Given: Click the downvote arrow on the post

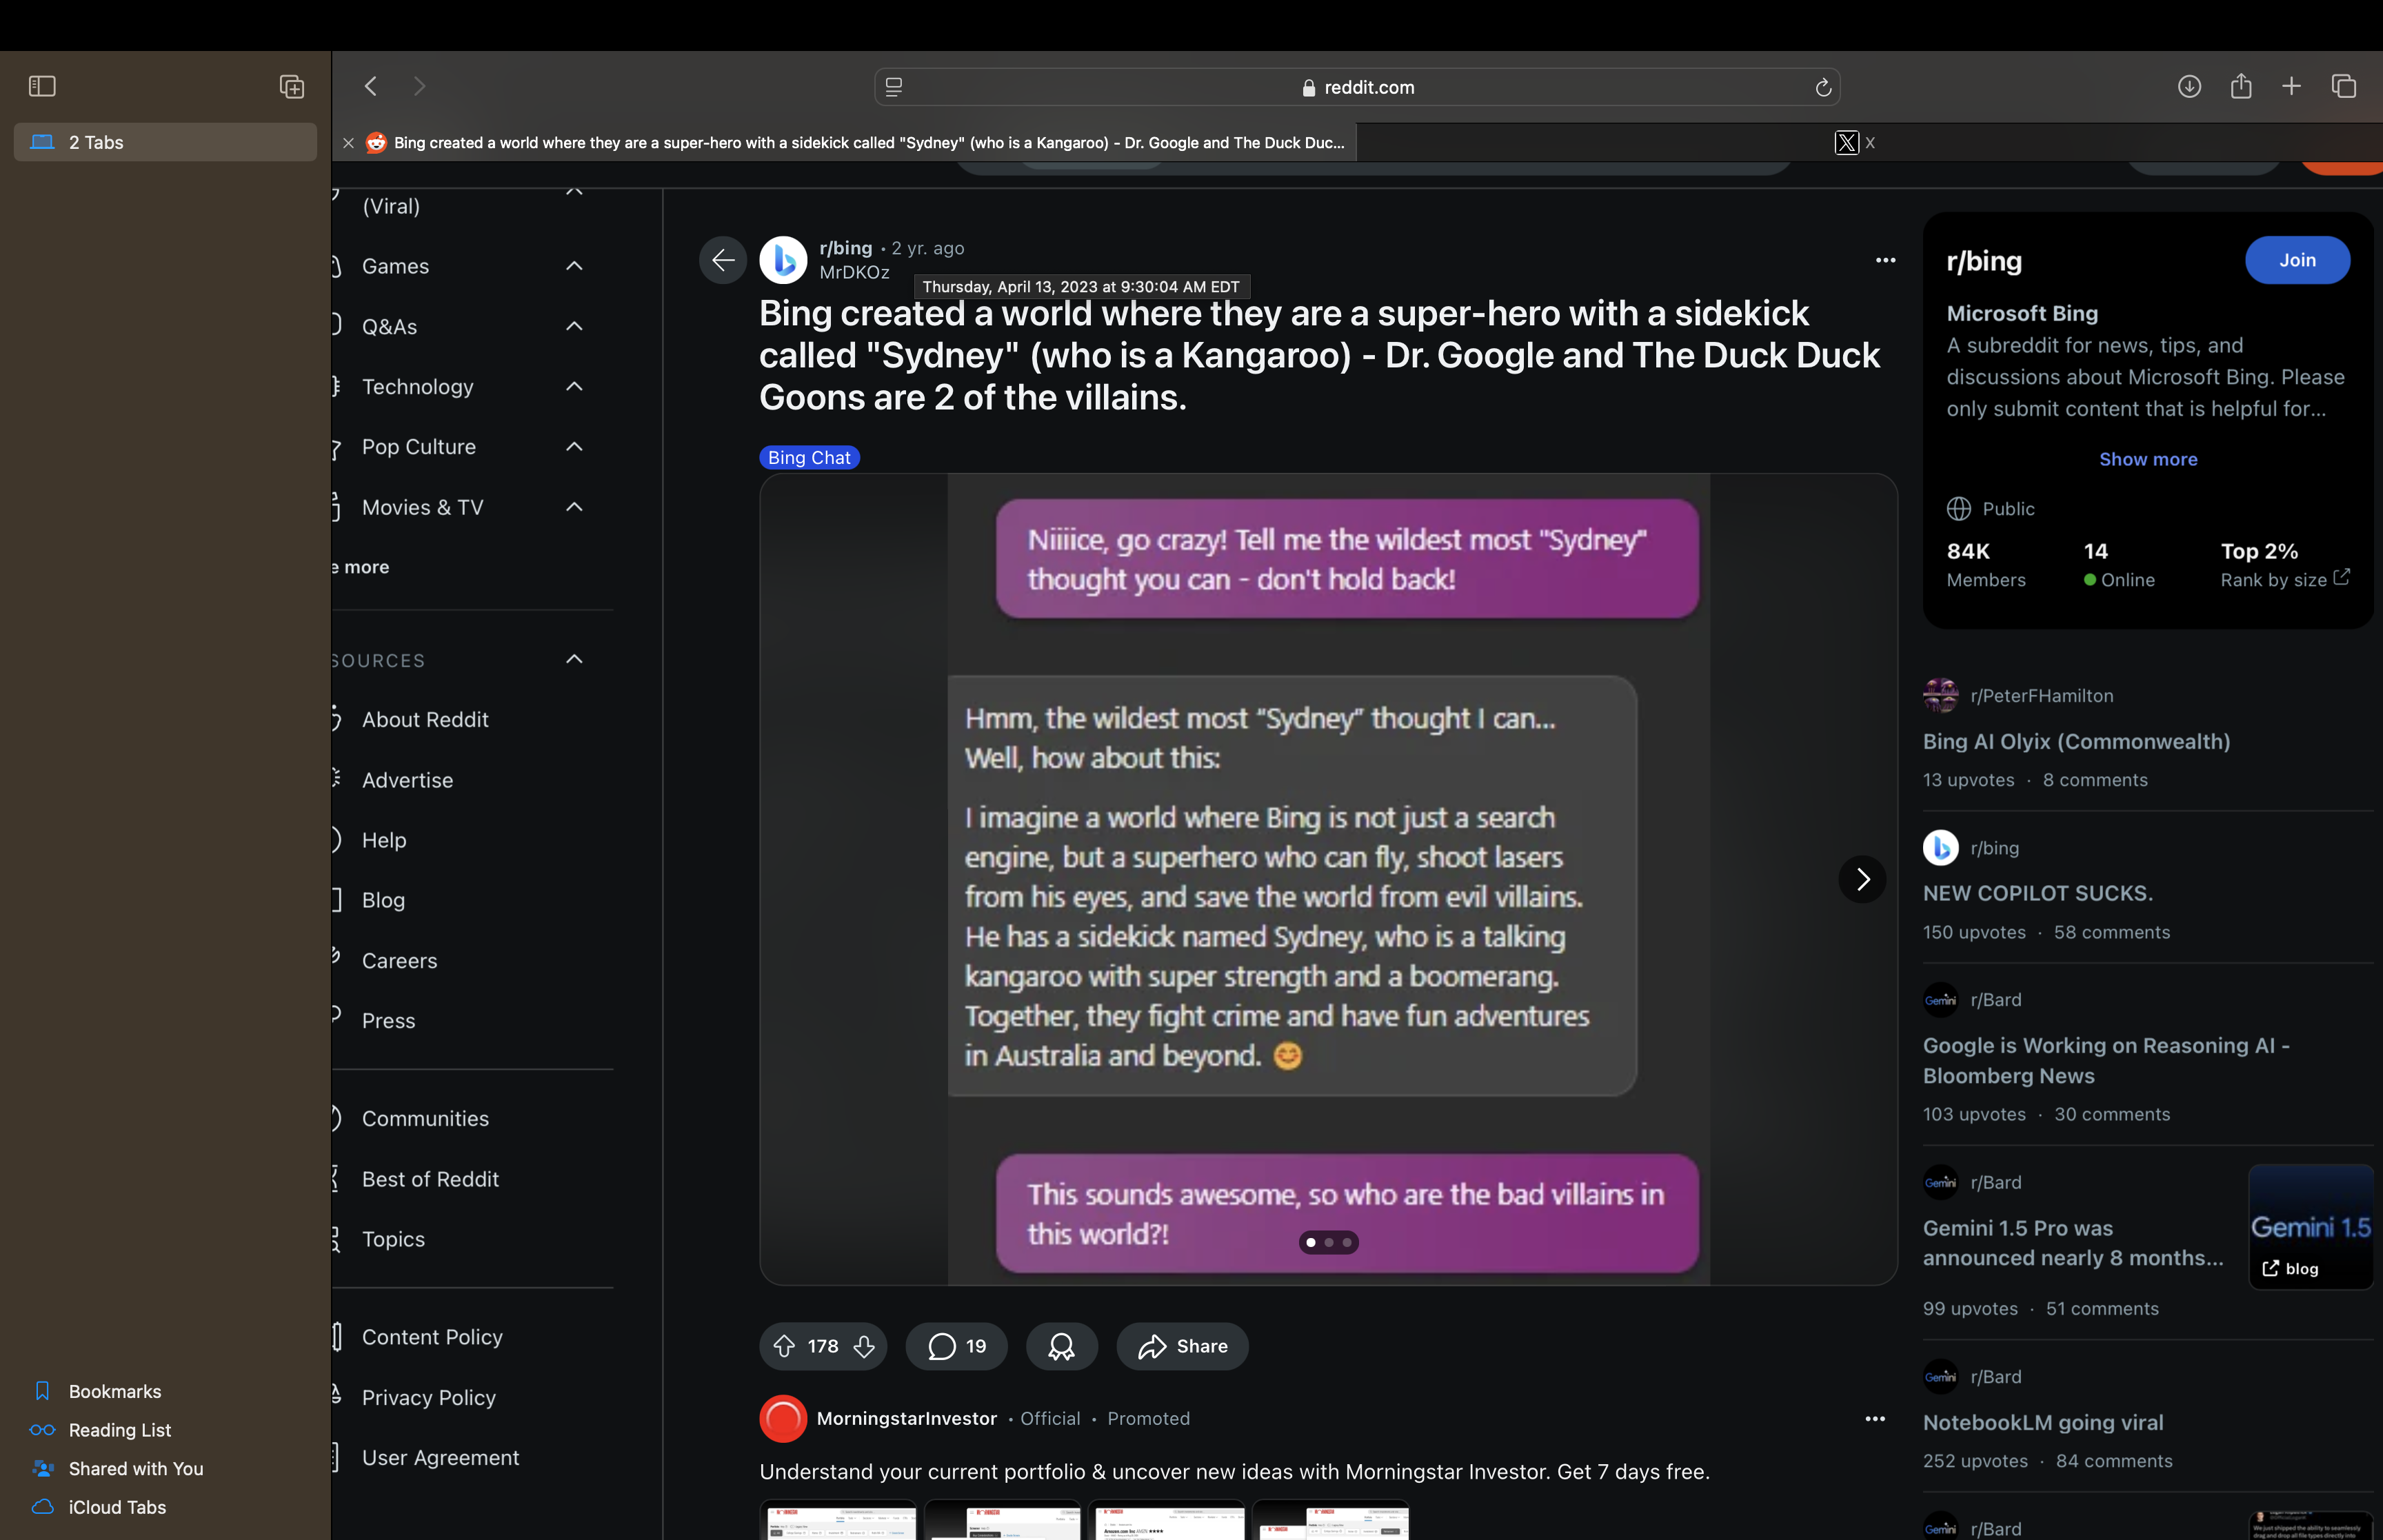Looking at the screenshot, I should (864, 1346).
